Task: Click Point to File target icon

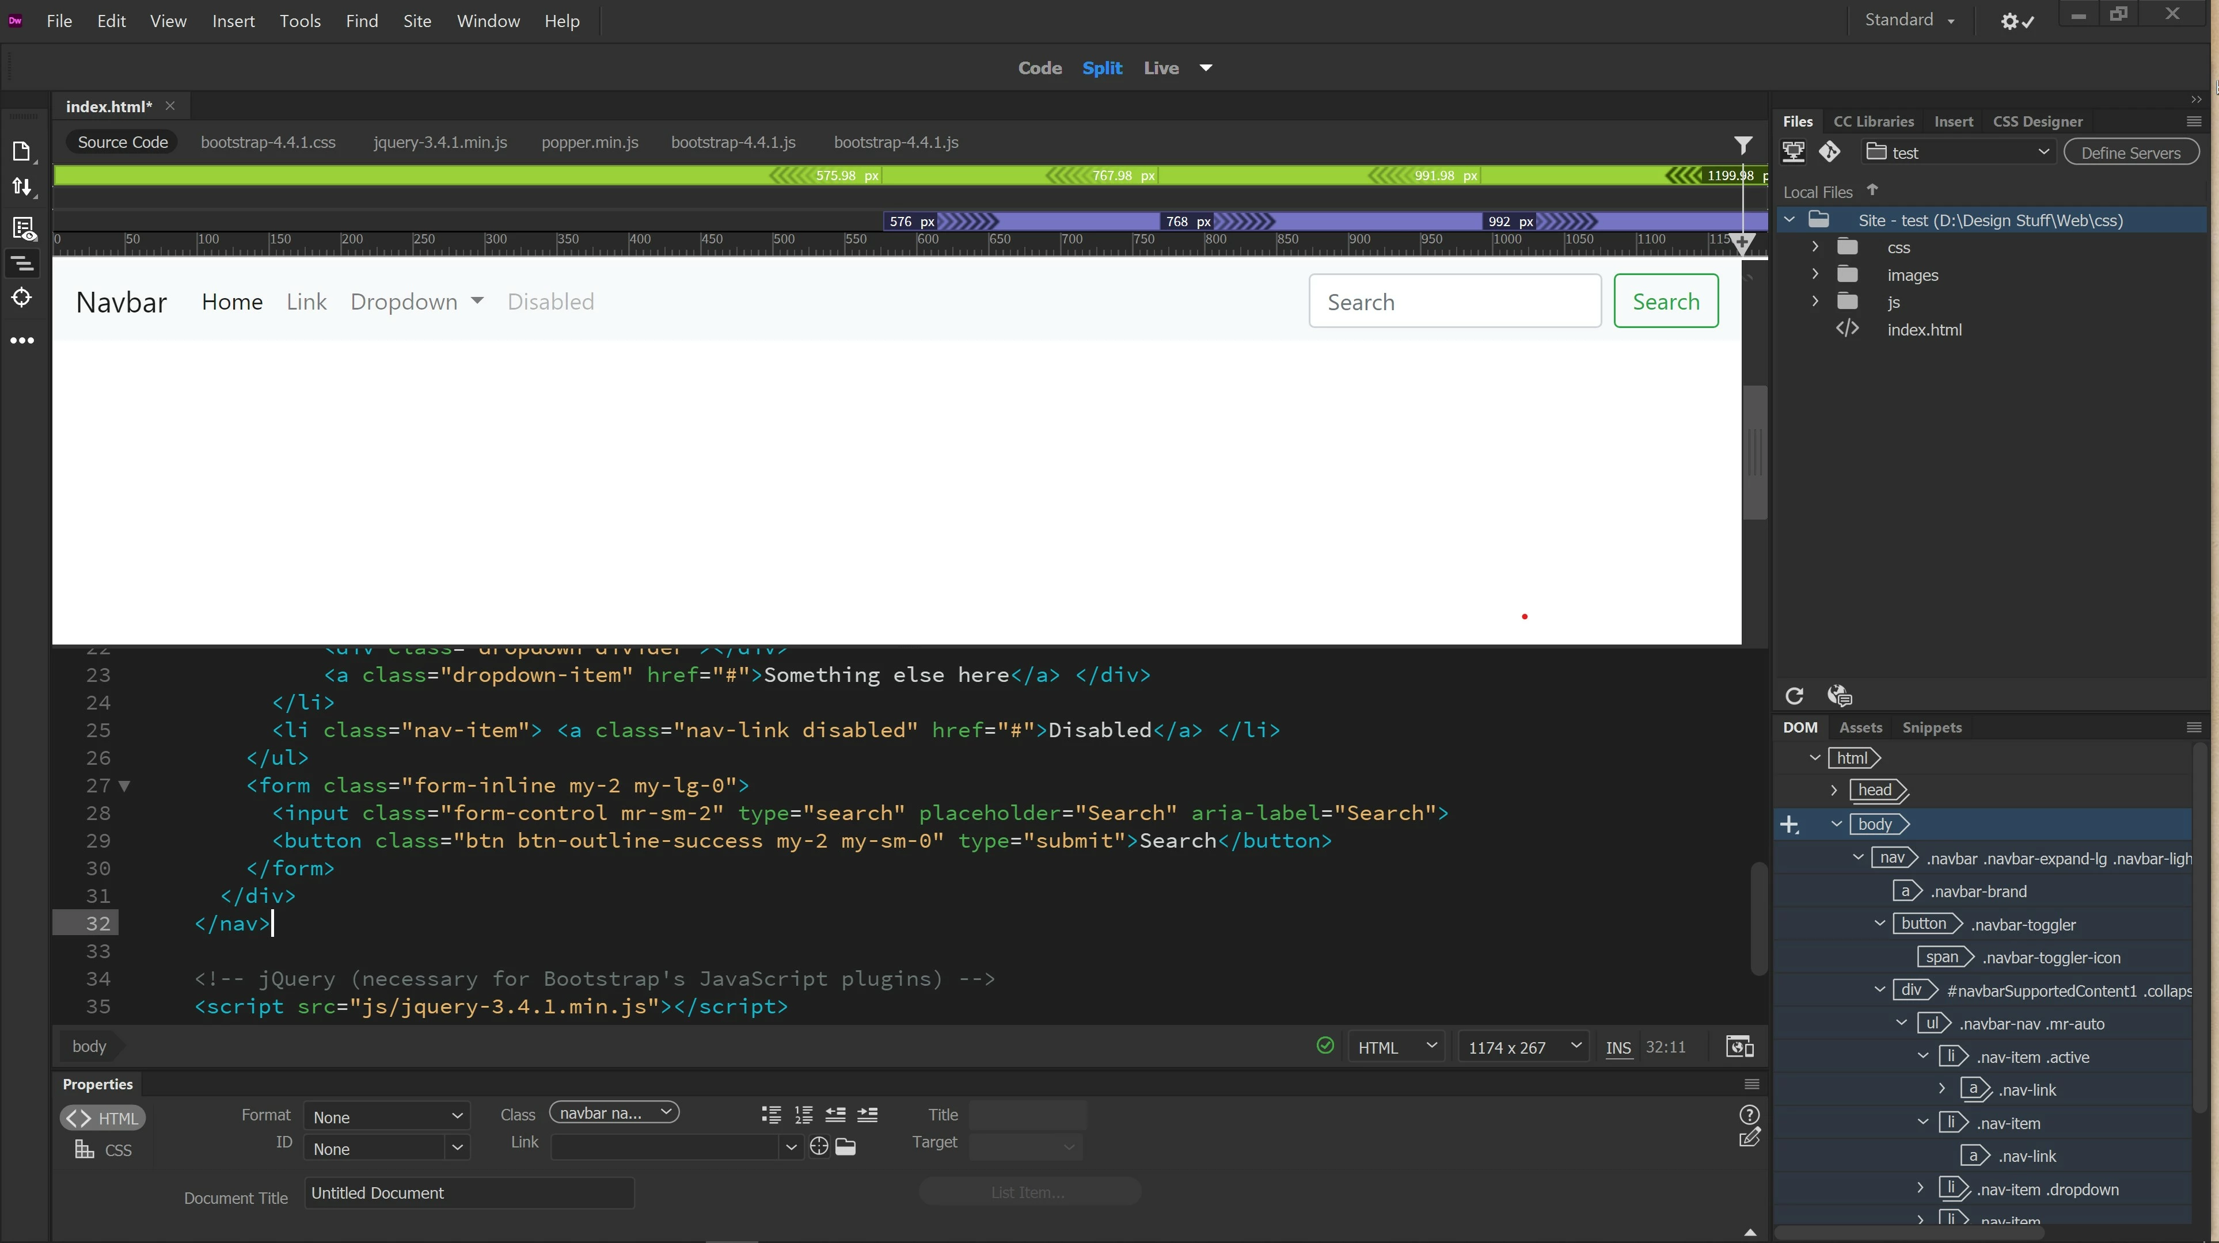Action: (819, 1146)
